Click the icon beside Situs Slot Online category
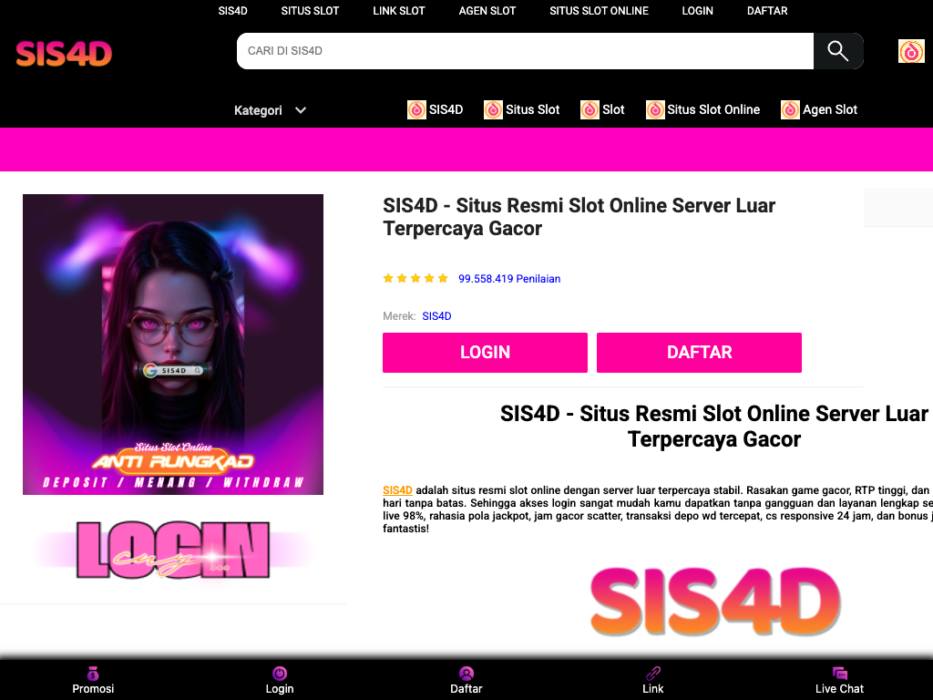The image size is (933, 700). [655, 109]
